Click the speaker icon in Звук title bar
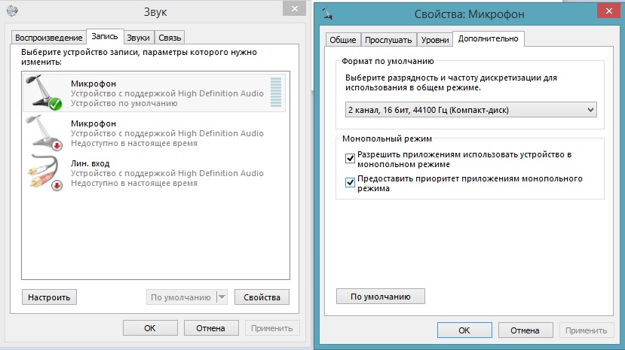 point(11,12)
